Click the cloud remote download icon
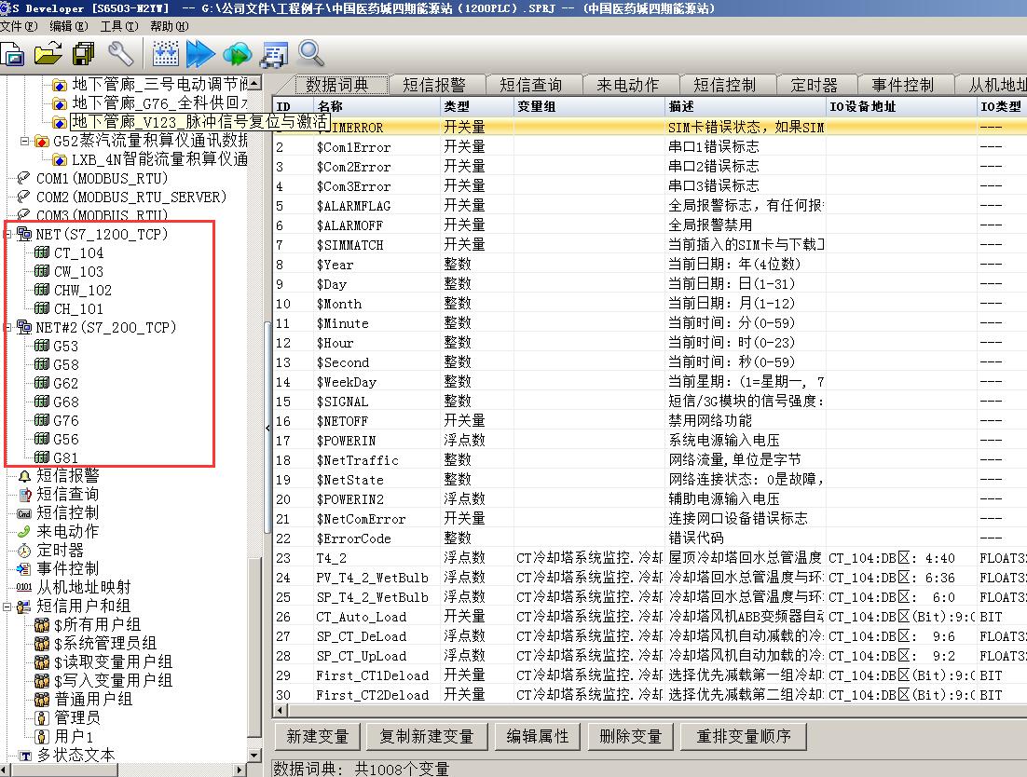The image size is (1027, 777). 237,54
